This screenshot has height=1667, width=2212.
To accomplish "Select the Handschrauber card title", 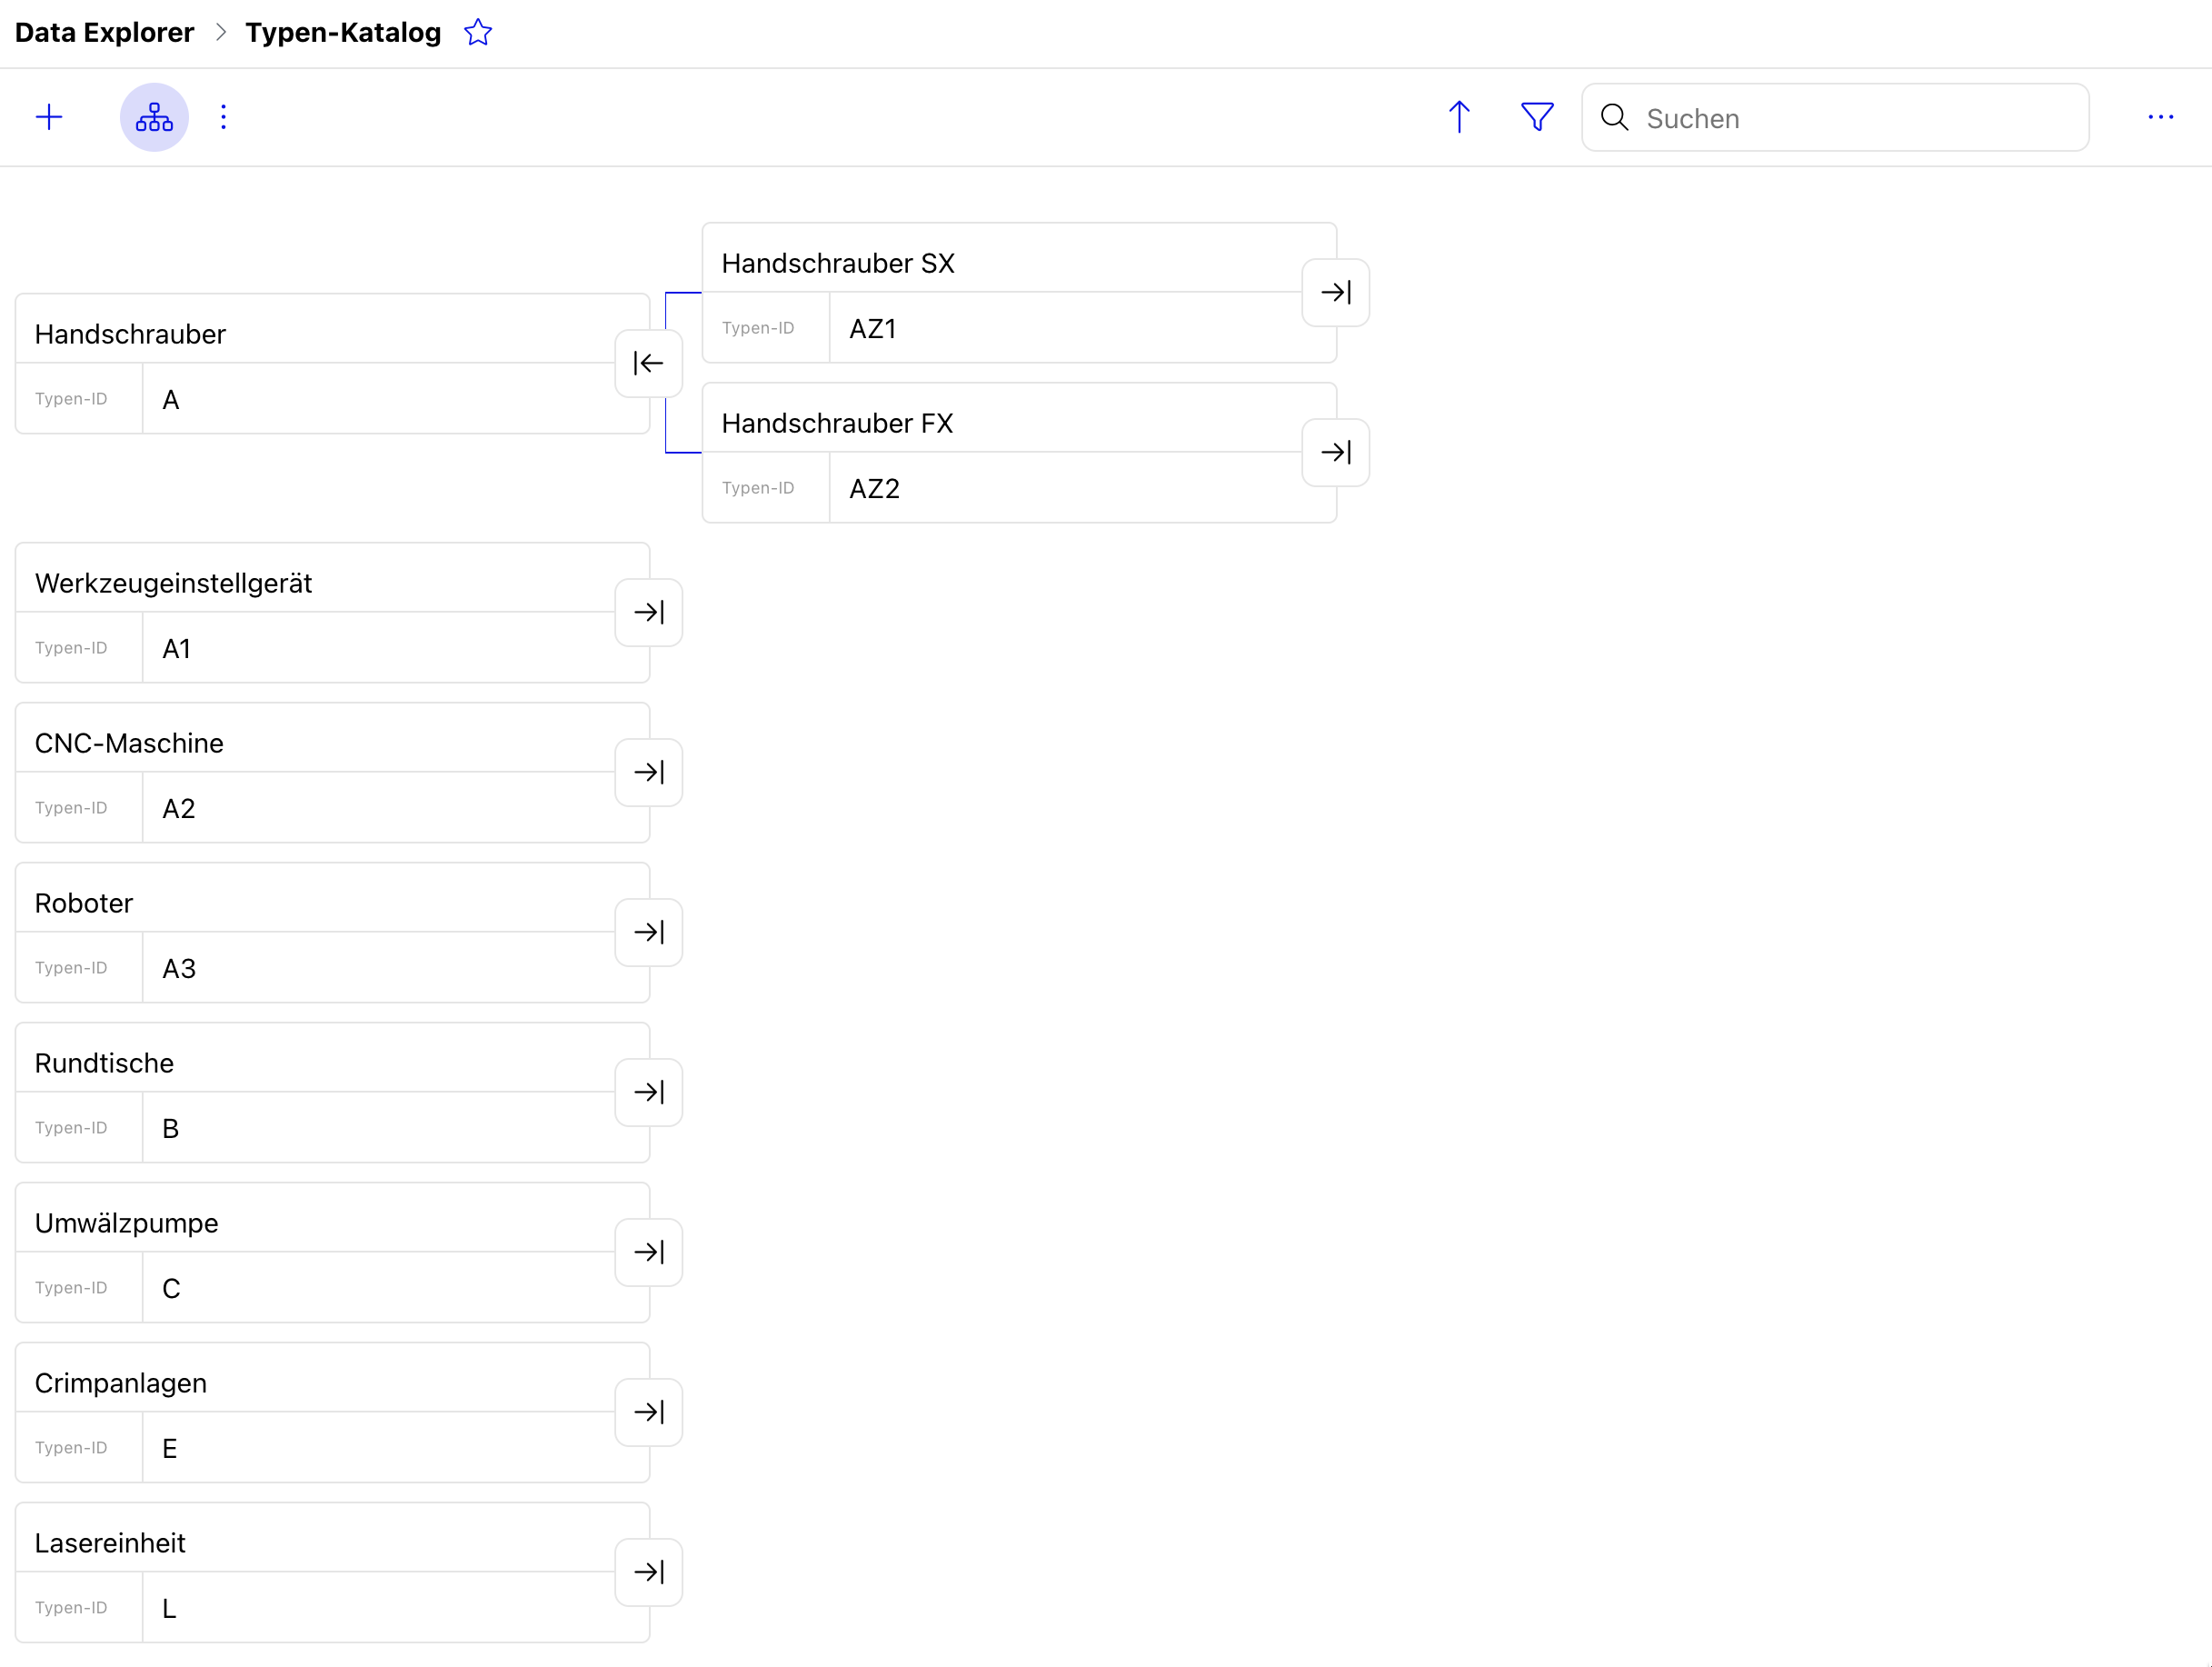I will point(130,334).
